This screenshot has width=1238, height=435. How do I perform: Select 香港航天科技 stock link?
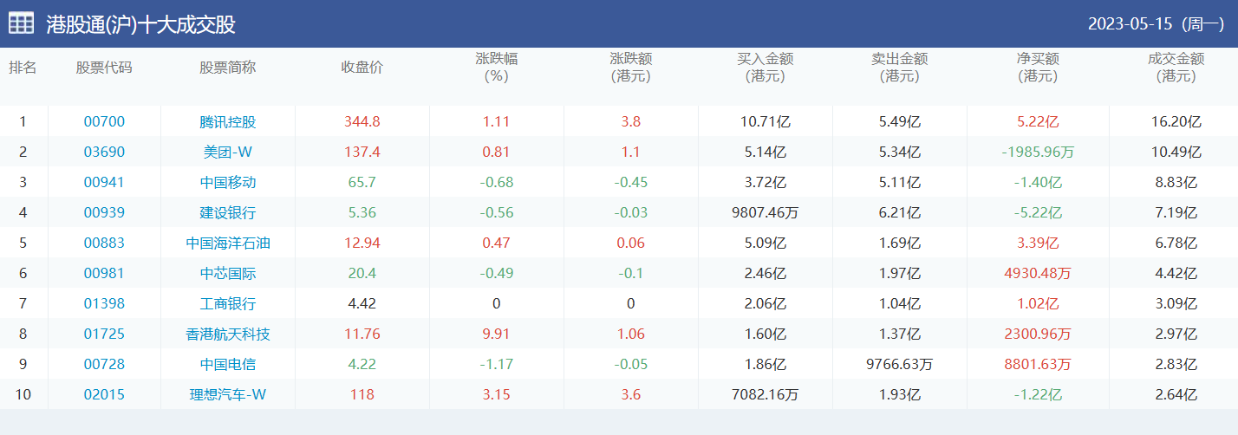coord(228,334)
